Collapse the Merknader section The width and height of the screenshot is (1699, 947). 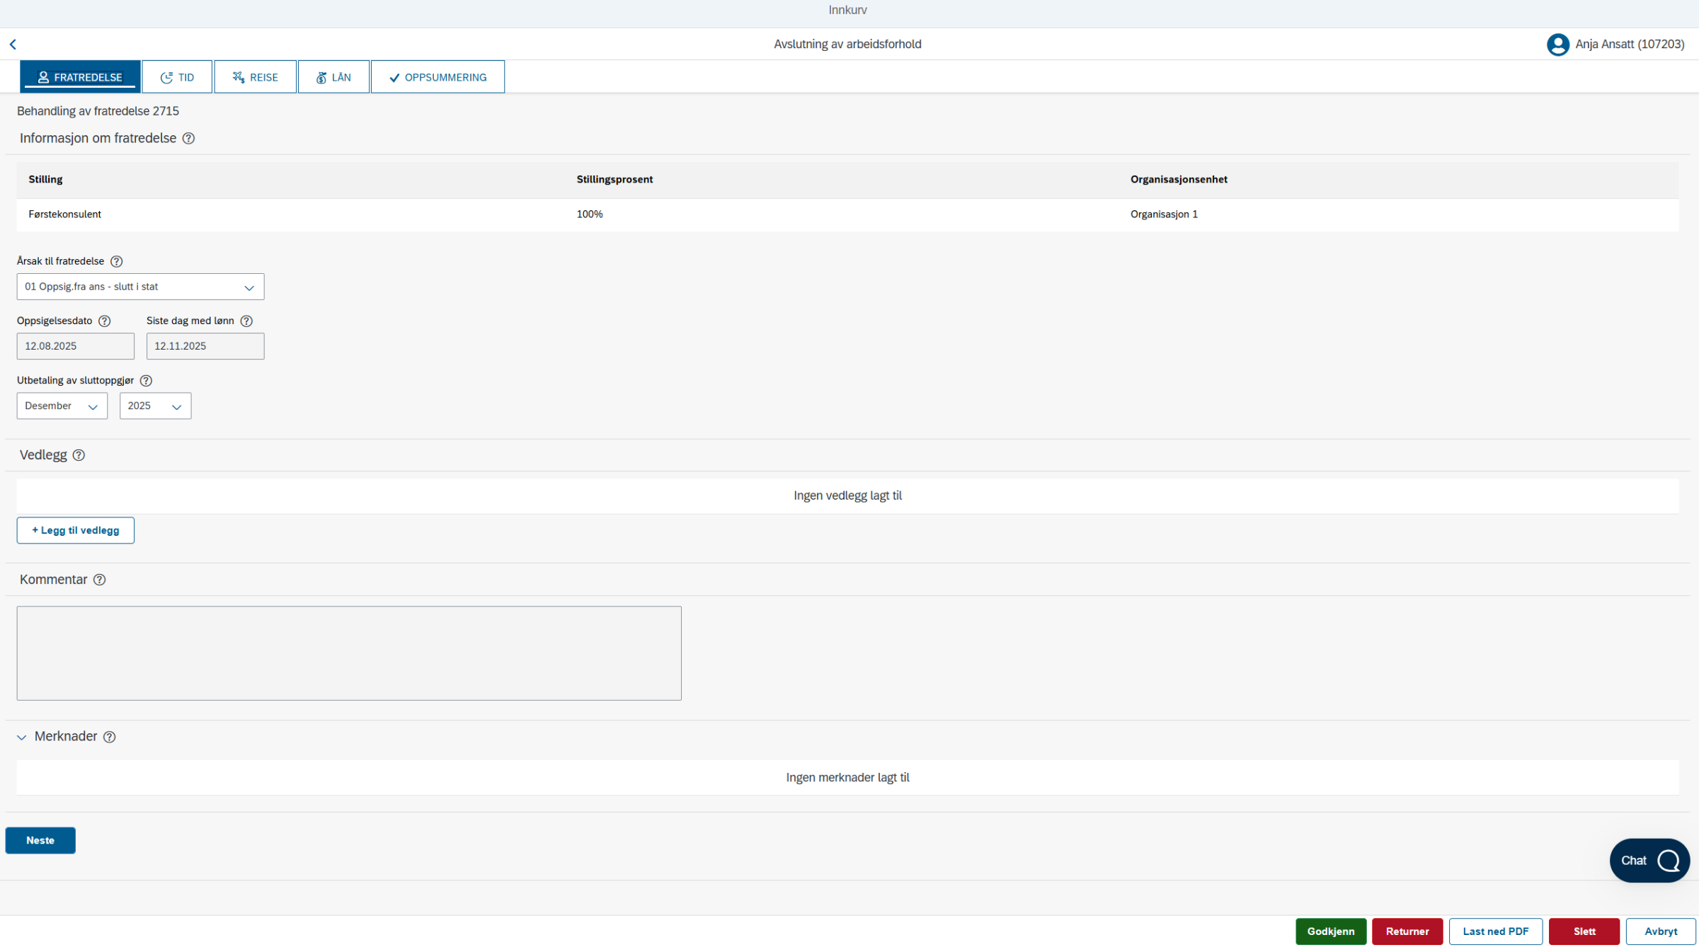click(x=22, y=737)
